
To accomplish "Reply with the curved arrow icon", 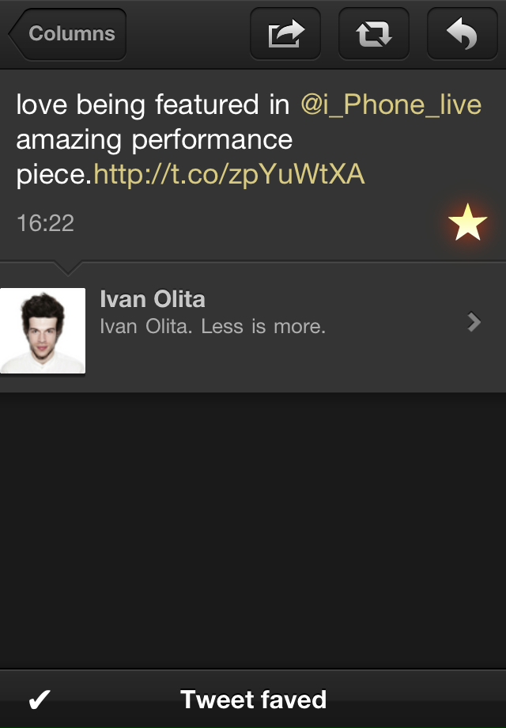I will click(462, 34).
